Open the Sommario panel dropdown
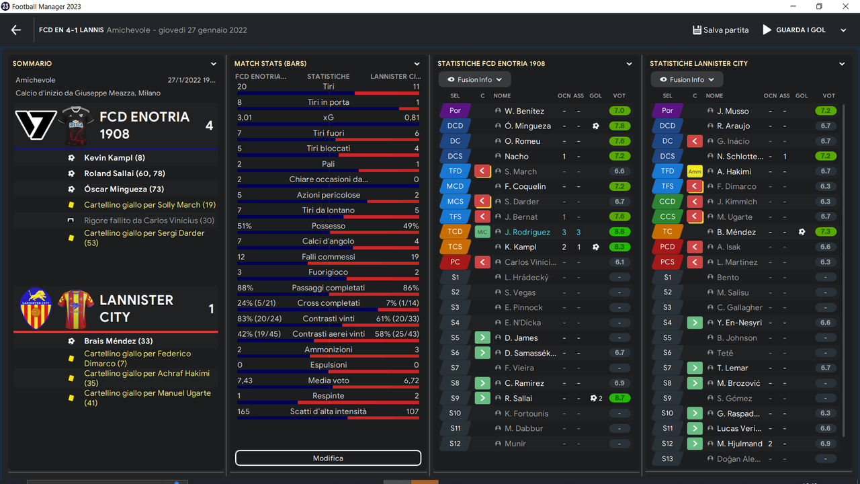 coord(214,64)
